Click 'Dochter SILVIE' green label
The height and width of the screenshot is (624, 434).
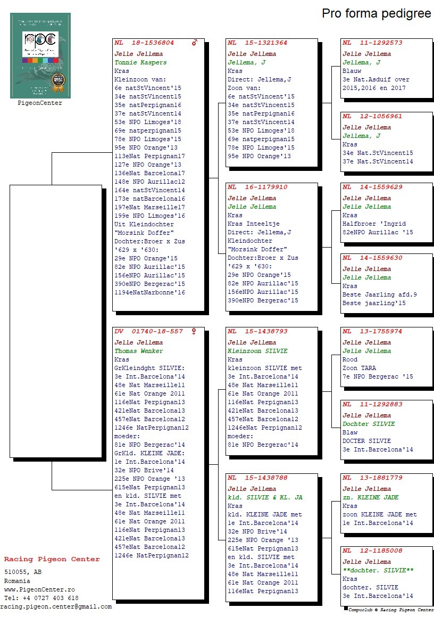(x=369, y=424)
